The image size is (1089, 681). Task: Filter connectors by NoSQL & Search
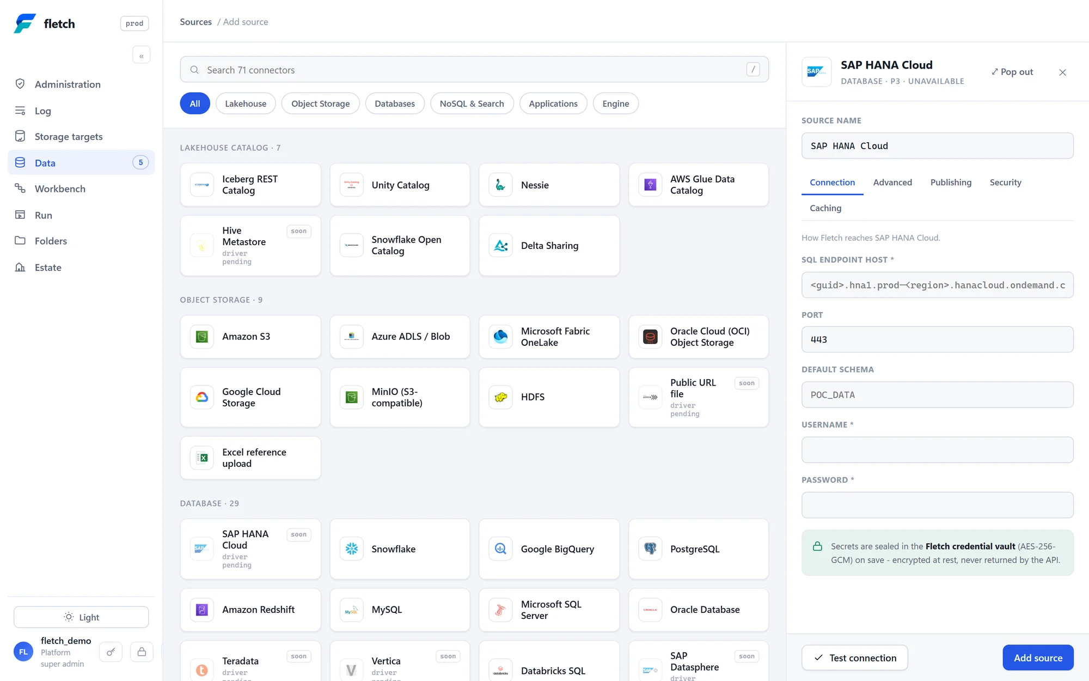pos(472,104)
